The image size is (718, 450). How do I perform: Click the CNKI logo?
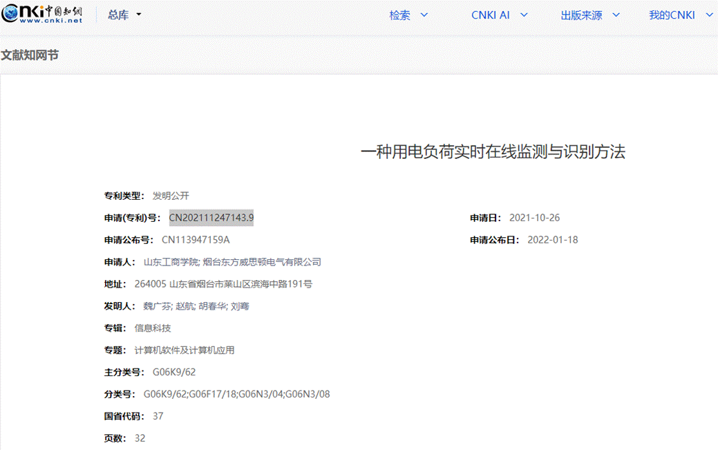[x=41, y=15]
